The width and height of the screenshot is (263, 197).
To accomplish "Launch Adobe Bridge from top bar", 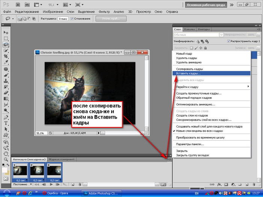I will [x=18, y=5].
